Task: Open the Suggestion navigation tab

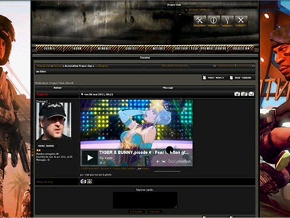Action: 241,48
